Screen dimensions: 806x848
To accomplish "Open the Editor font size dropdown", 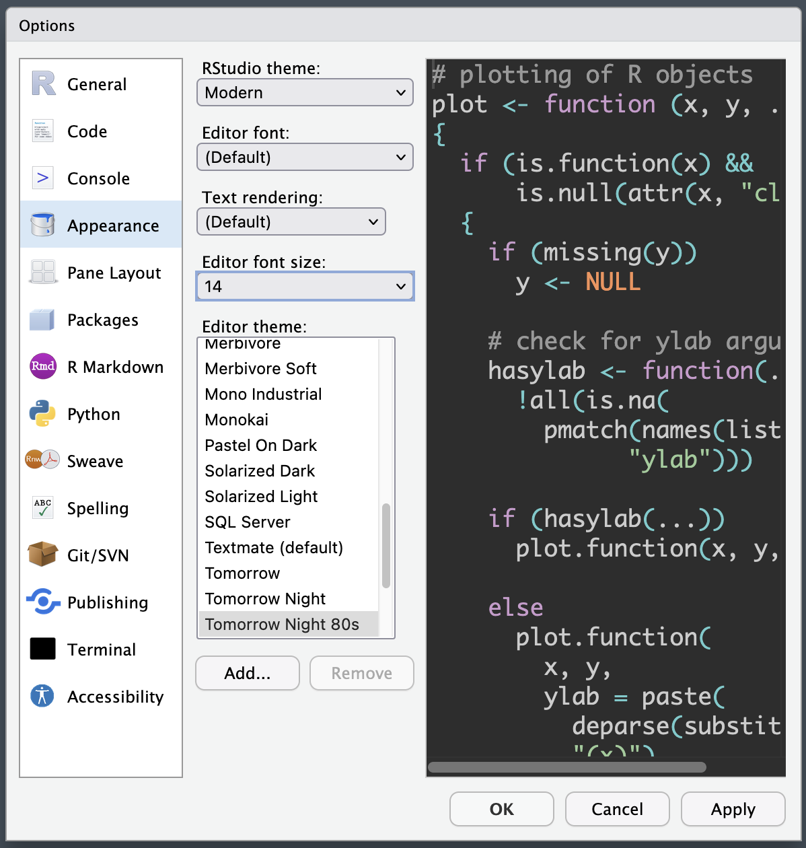I will (x=305, y=286).
